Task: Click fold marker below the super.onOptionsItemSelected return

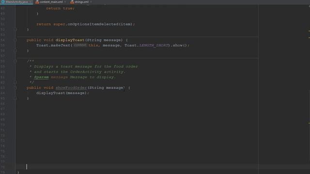Action: click(x=15, y=29)
